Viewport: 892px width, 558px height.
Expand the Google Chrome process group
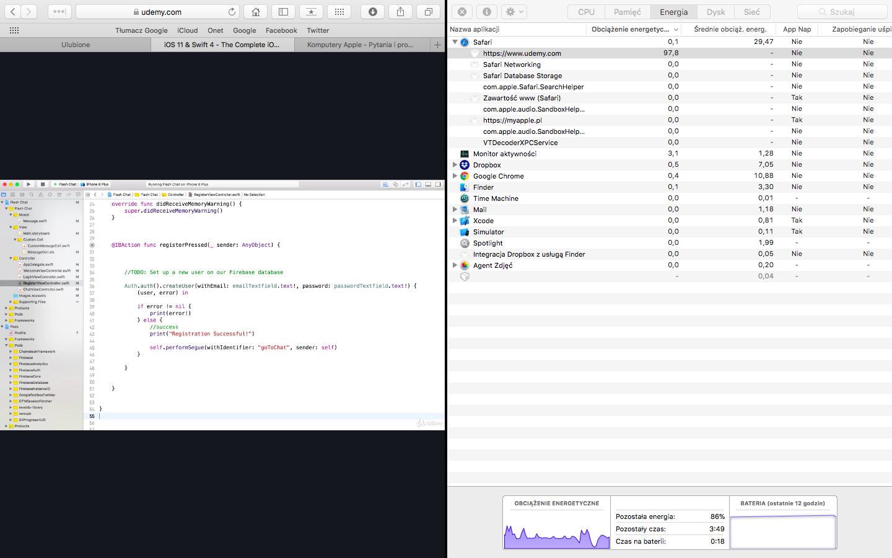pos(455,176)
